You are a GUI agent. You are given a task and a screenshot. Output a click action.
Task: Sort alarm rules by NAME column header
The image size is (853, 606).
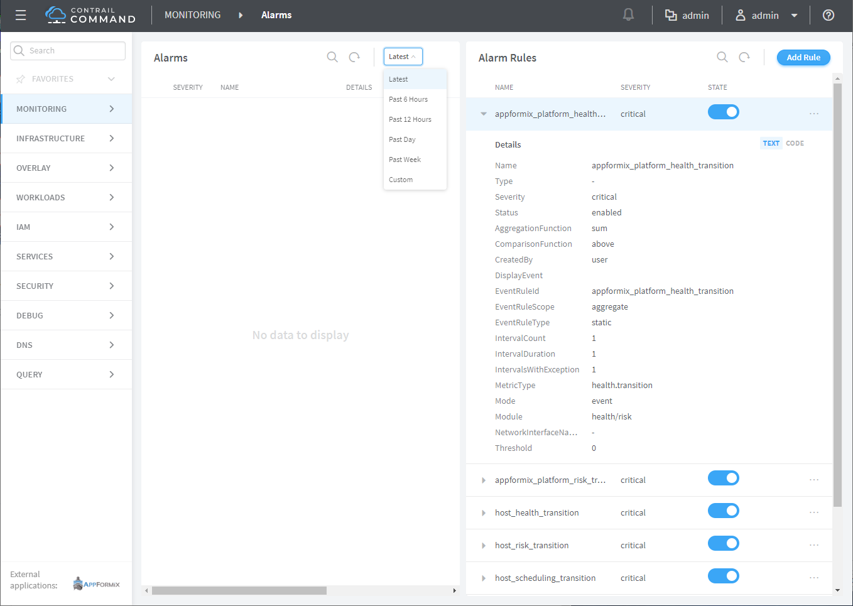pos(504,87)
